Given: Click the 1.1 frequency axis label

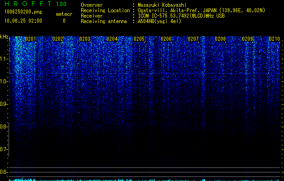Looking at the screenshot, I should (x=4, y=59).
